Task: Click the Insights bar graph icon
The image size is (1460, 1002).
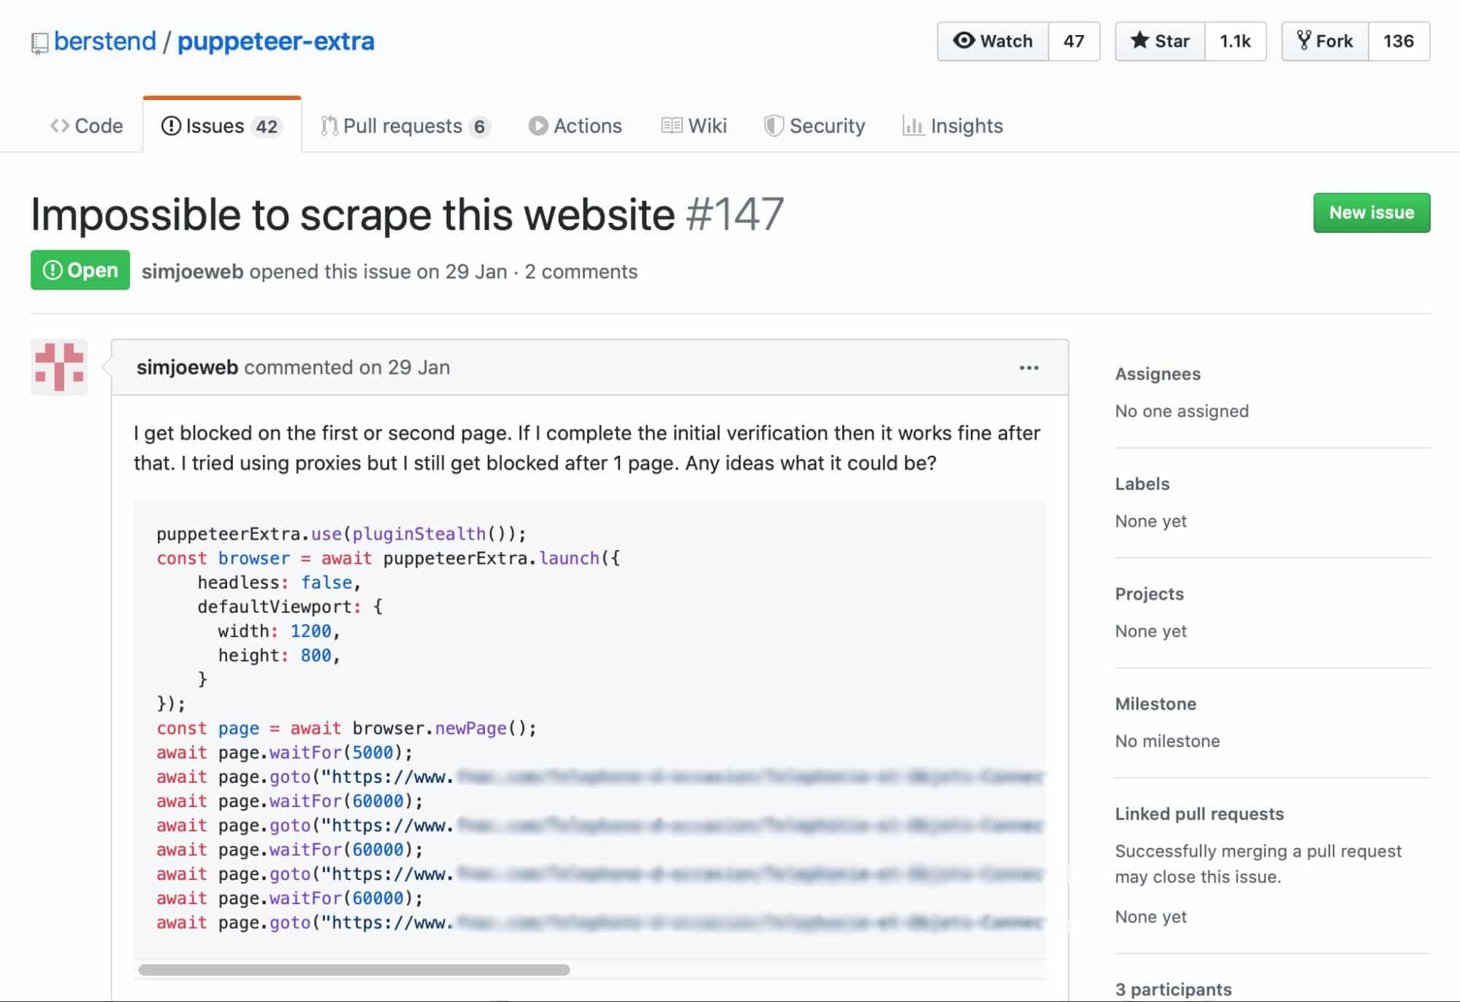Action: (x=914, y=126)
